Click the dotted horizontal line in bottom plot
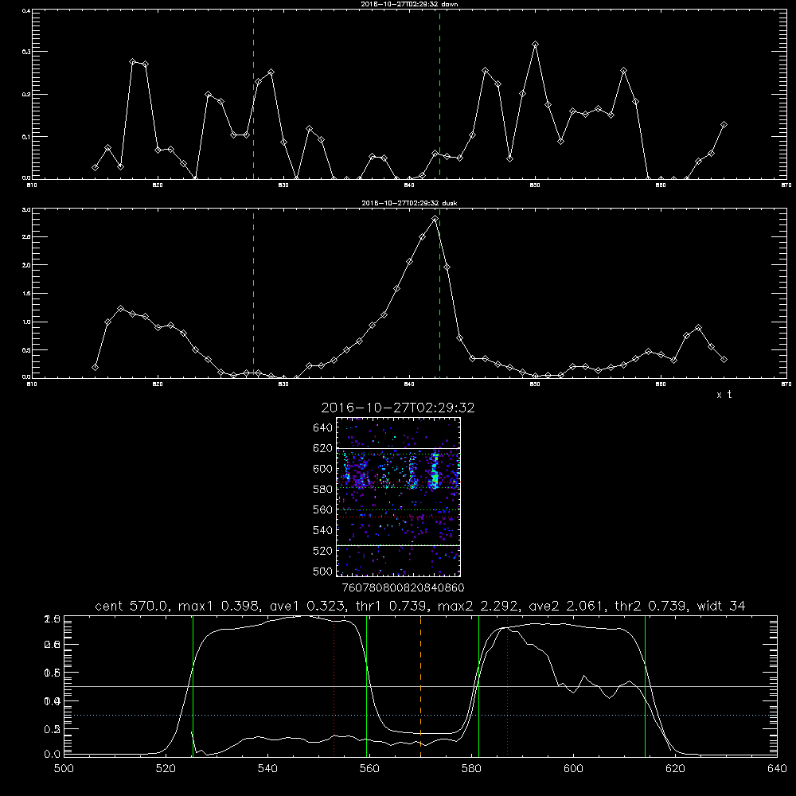The height and width of the screenshot is (796, 796). click(x=420, y=716)
